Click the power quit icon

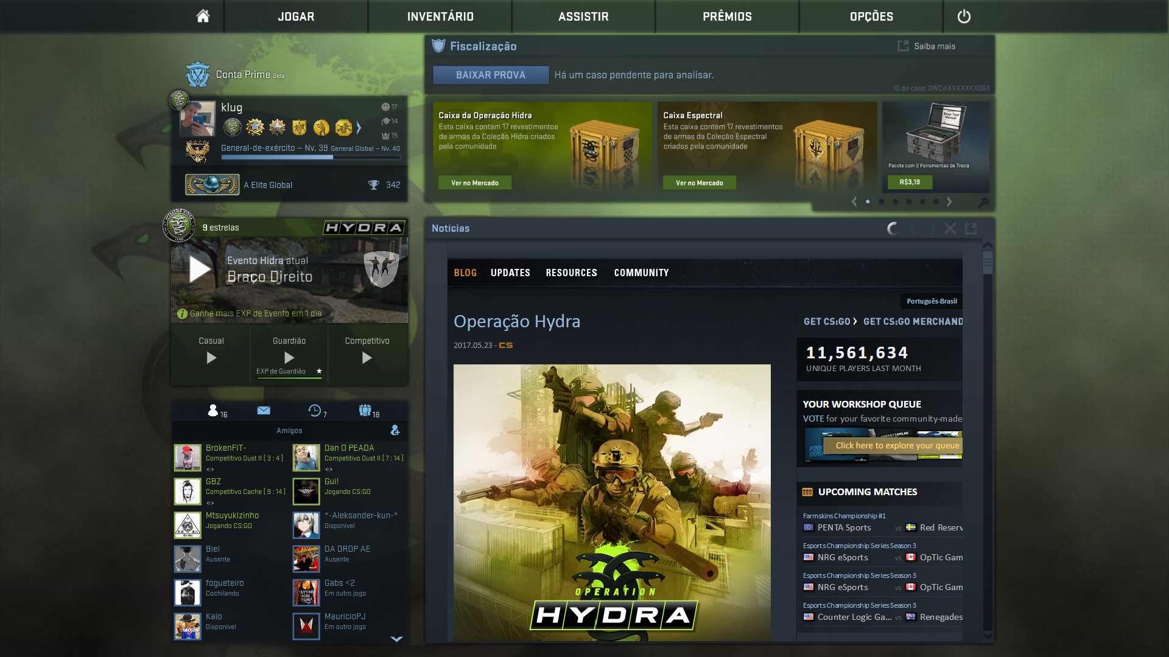964,16
